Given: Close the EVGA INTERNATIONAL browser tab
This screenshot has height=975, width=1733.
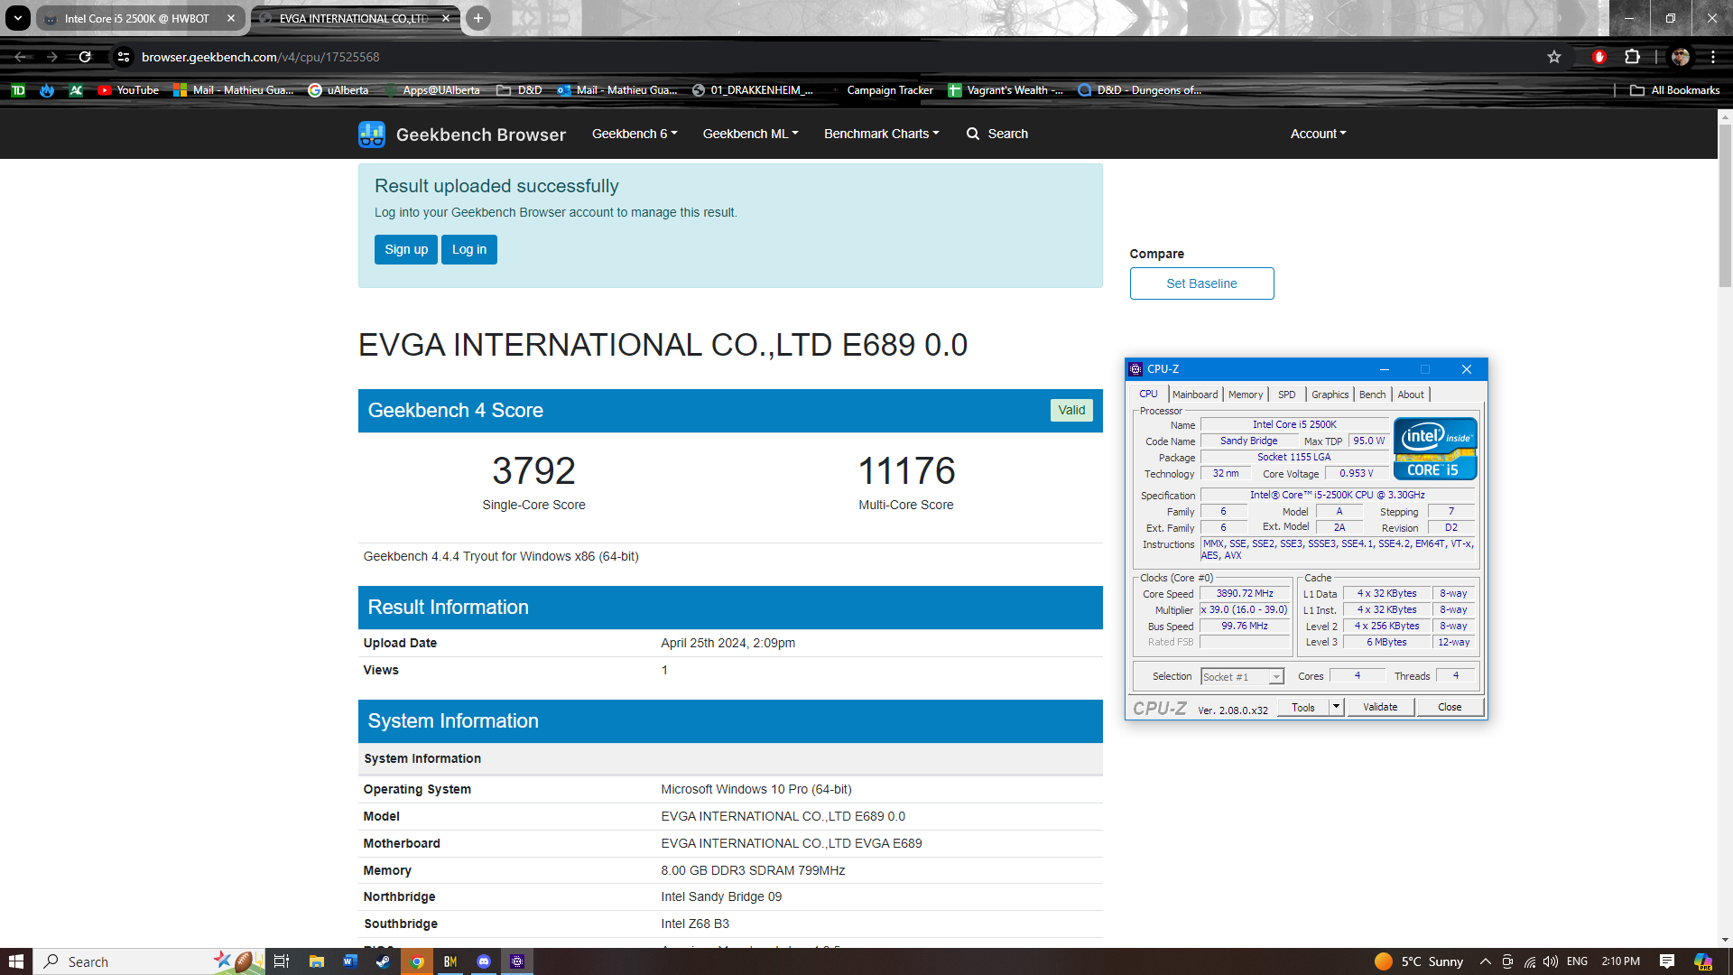Looking at the screenshot, I should coord(446,18).
